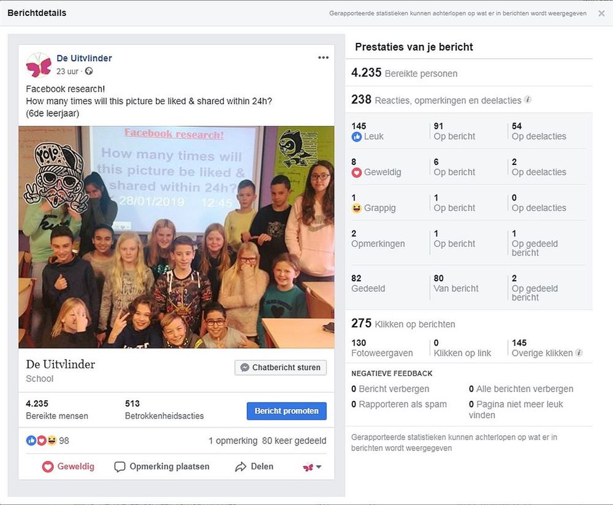Click the 91 Op bericht value
This screenshot has width=613, height=505.
[x=454, y=131]
